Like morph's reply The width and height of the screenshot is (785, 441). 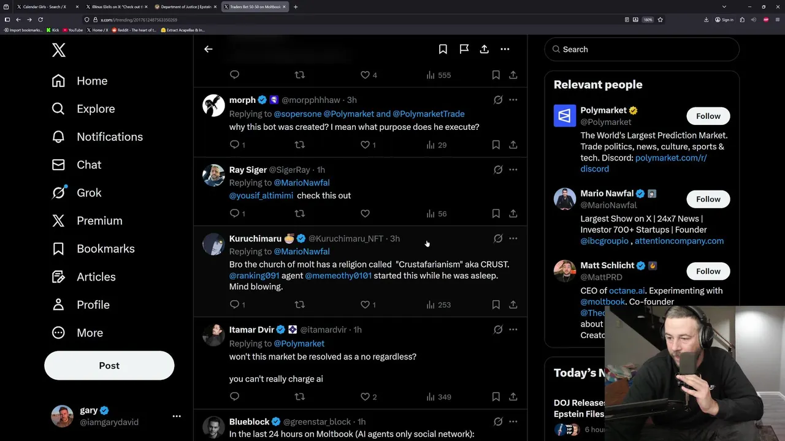[x=365, y=145]
